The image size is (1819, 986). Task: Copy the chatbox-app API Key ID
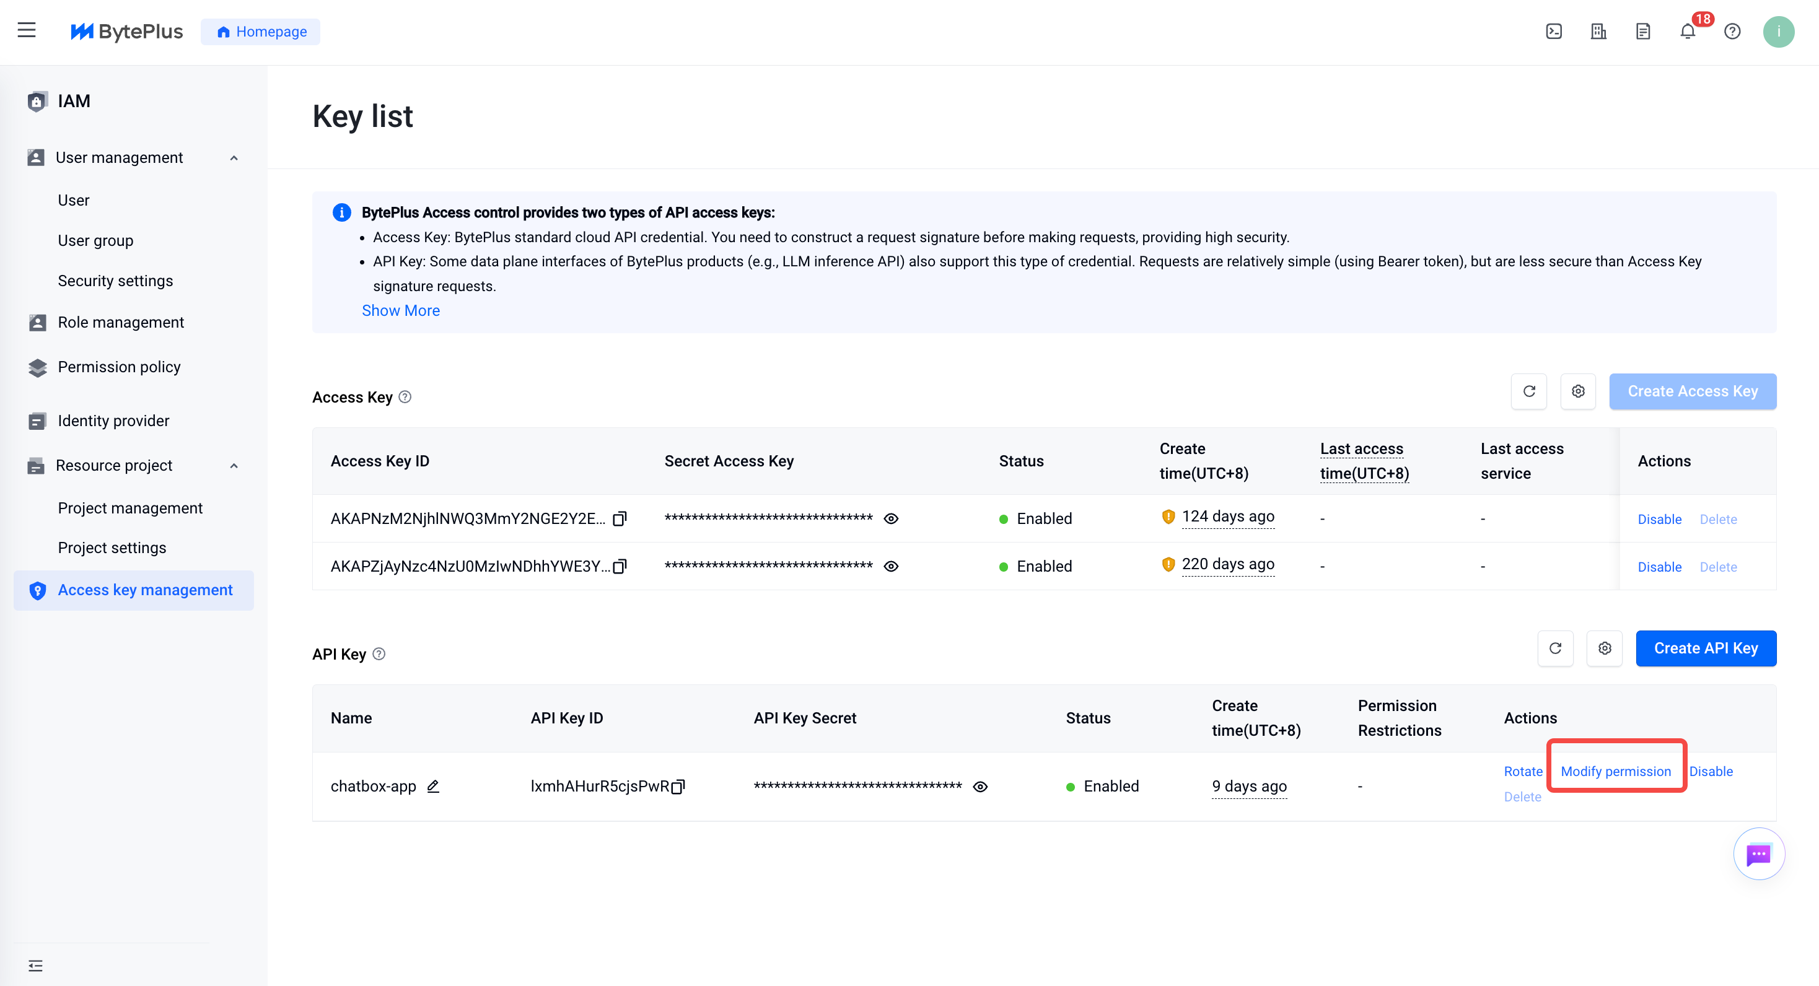(x=678, y=786)
